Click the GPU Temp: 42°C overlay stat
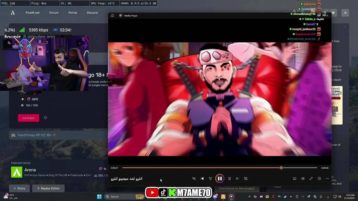This screenshot has width=358, height=201. (x=103, y=3)
